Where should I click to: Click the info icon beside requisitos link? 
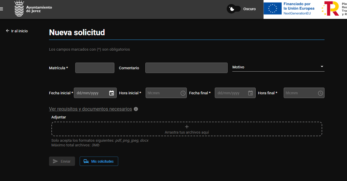[x=136, y=109]
